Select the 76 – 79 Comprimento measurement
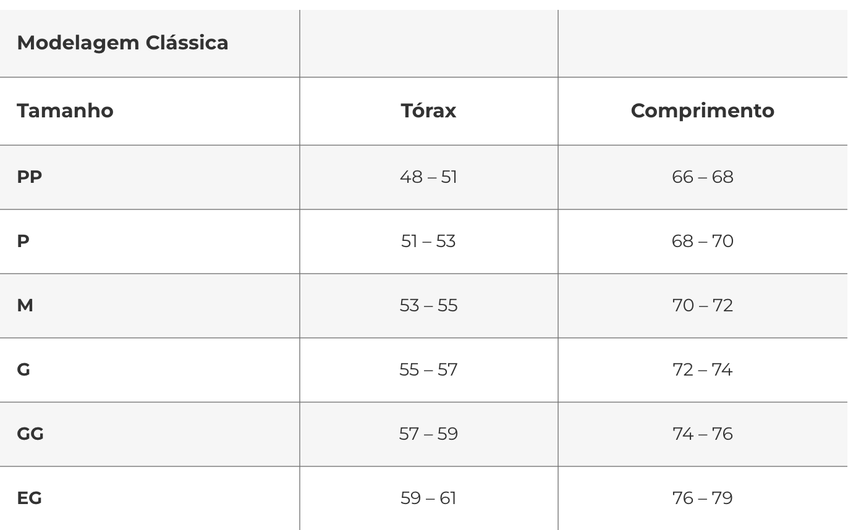Viewport: 848px width, 530px height. click(702, 498)
